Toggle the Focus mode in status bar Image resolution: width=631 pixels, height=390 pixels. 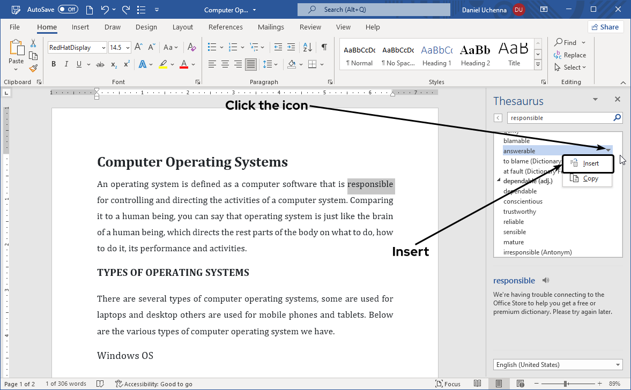(448, 384)
